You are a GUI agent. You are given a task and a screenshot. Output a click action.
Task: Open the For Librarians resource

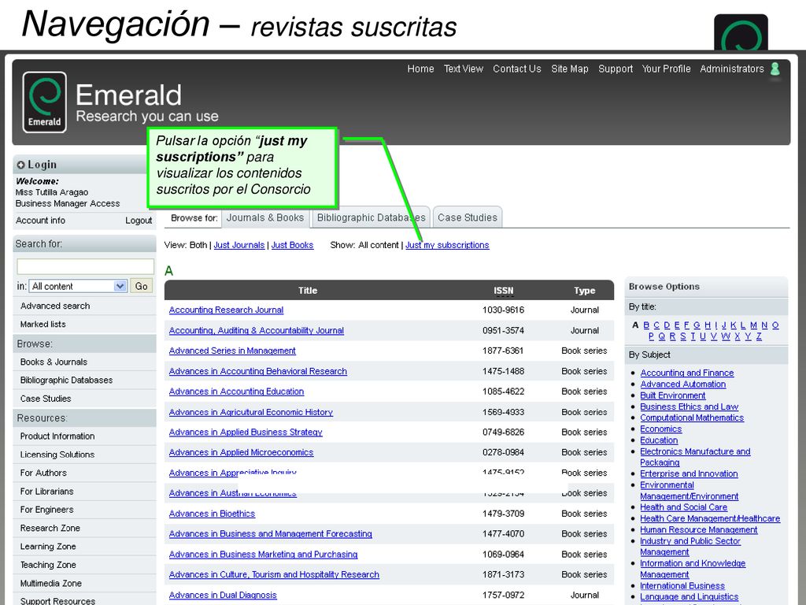(46, 492)
